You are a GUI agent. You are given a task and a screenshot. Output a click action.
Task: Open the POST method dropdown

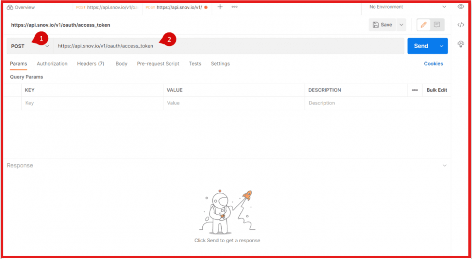coord(30,46)
